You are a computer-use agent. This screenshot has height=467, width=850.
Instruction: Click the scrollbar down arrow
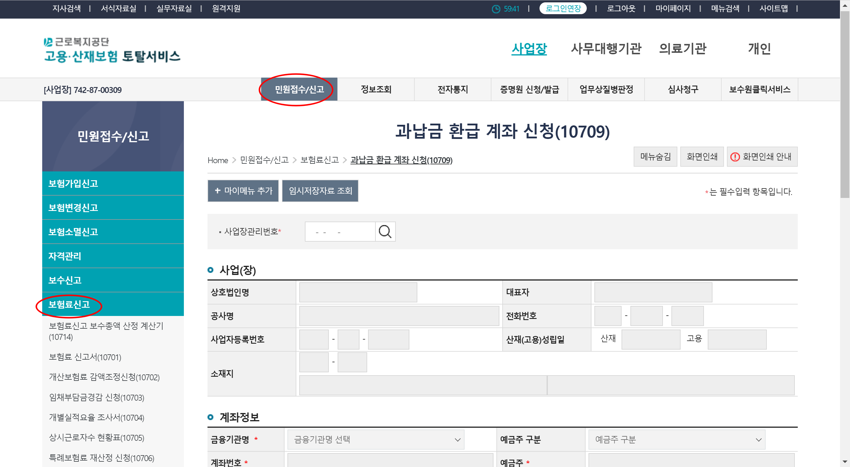point(844,462)
